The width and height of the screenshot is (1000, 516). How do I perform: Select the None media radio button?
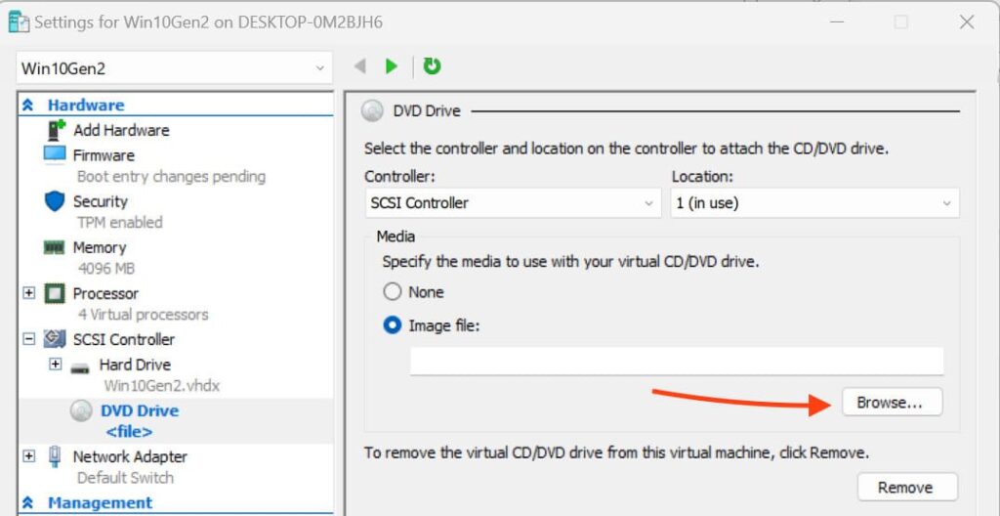point(393,291)
